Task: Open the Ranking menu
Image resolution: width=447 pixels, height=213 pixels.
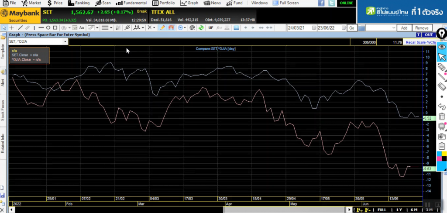Action: pos(79,3)
